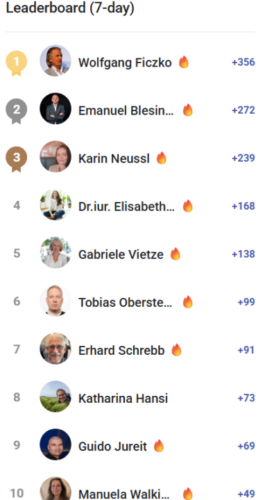This screenshot has height=500, width=265.
Task: Click the fire icon next to Karin Neussl
Action: click(162, 158)
